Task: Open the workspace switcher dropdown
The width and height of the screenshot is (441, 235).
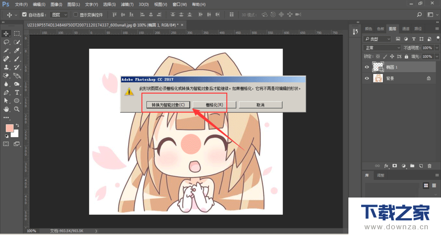Action: tap(430, 15)
